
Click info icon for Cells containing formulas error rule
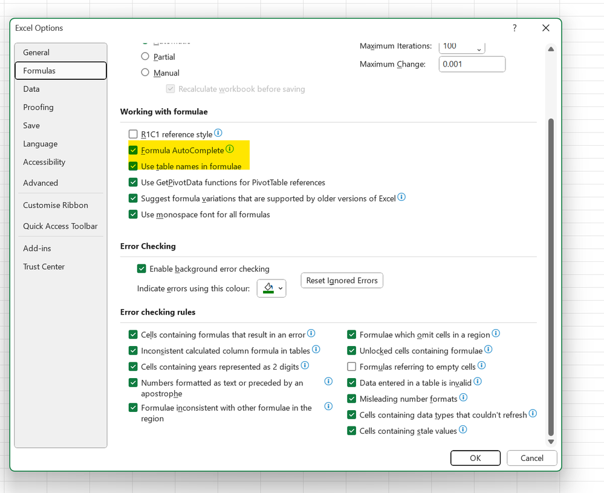(x=311, y=333)
